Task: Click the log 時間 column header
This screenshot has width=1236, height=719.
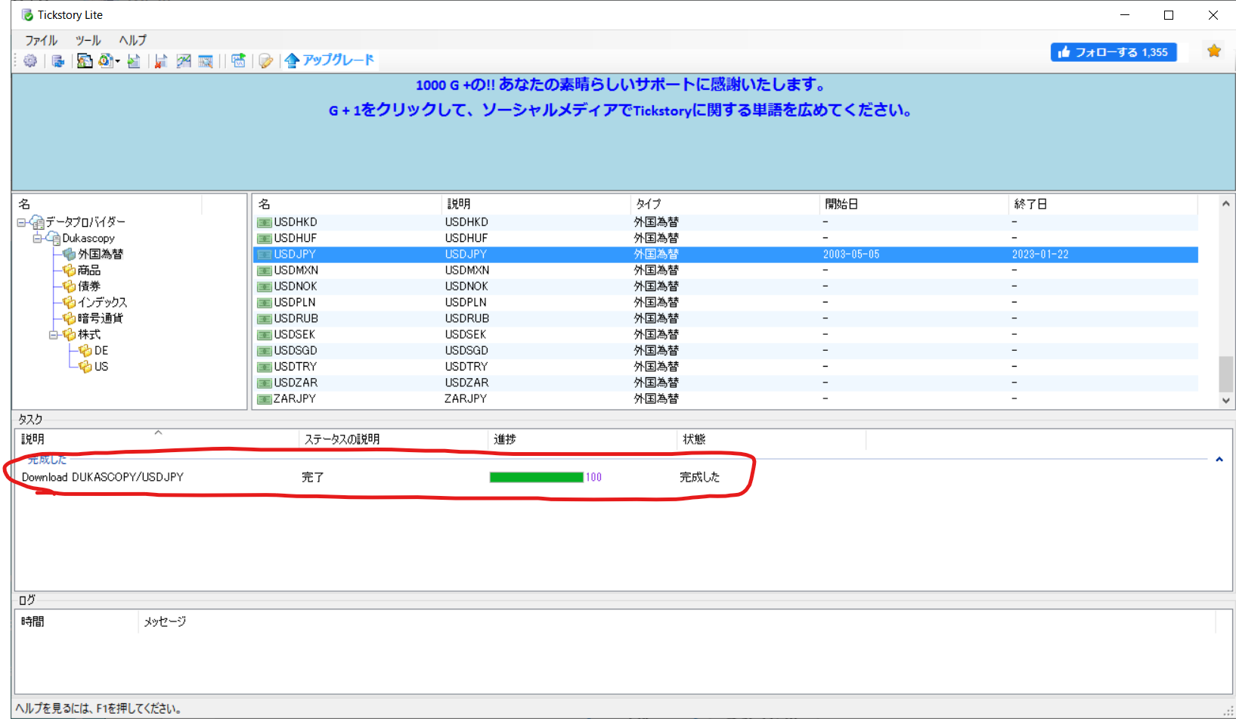Action: 76,621
